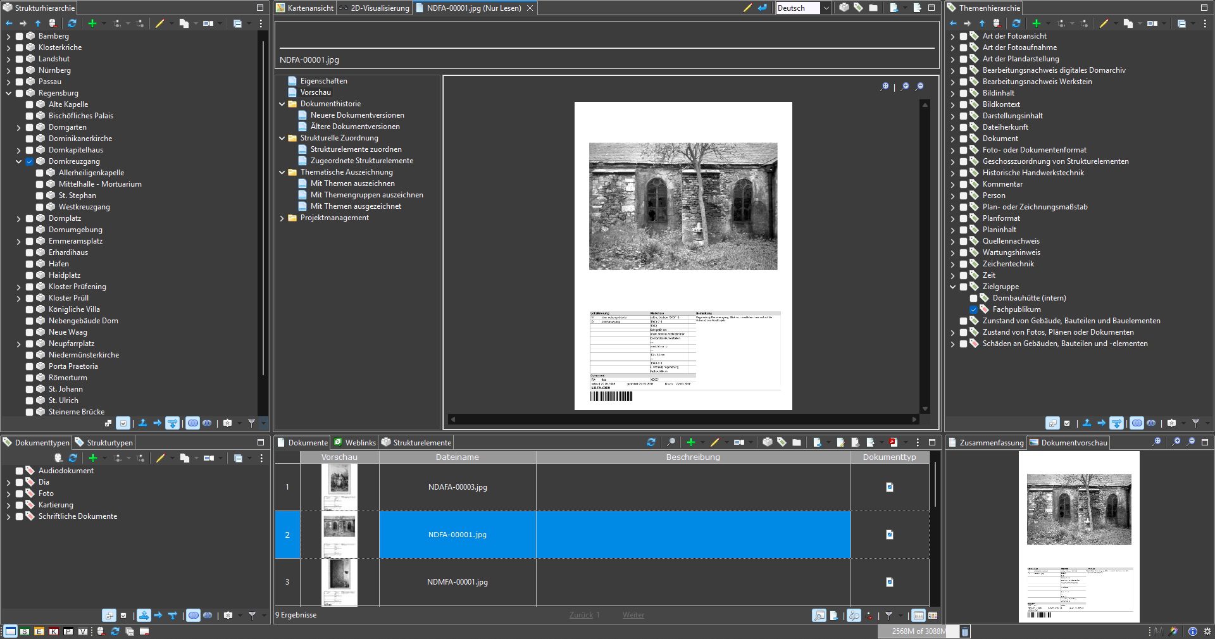This screenshot has height=639, width=1215.
Task: Click the memory garbage collector trash icon
Action: click(x=965, y=631)
